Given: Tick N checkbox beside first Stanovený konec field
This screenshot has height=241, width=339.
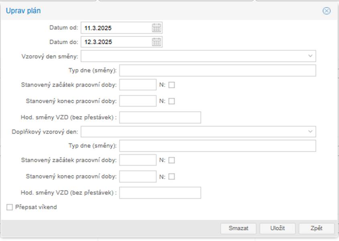Looking at the screenshot, I should [172, 101].
